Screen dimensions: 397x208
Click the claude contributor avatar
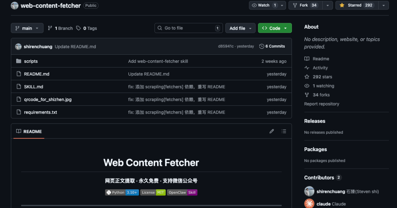[309, 204]
